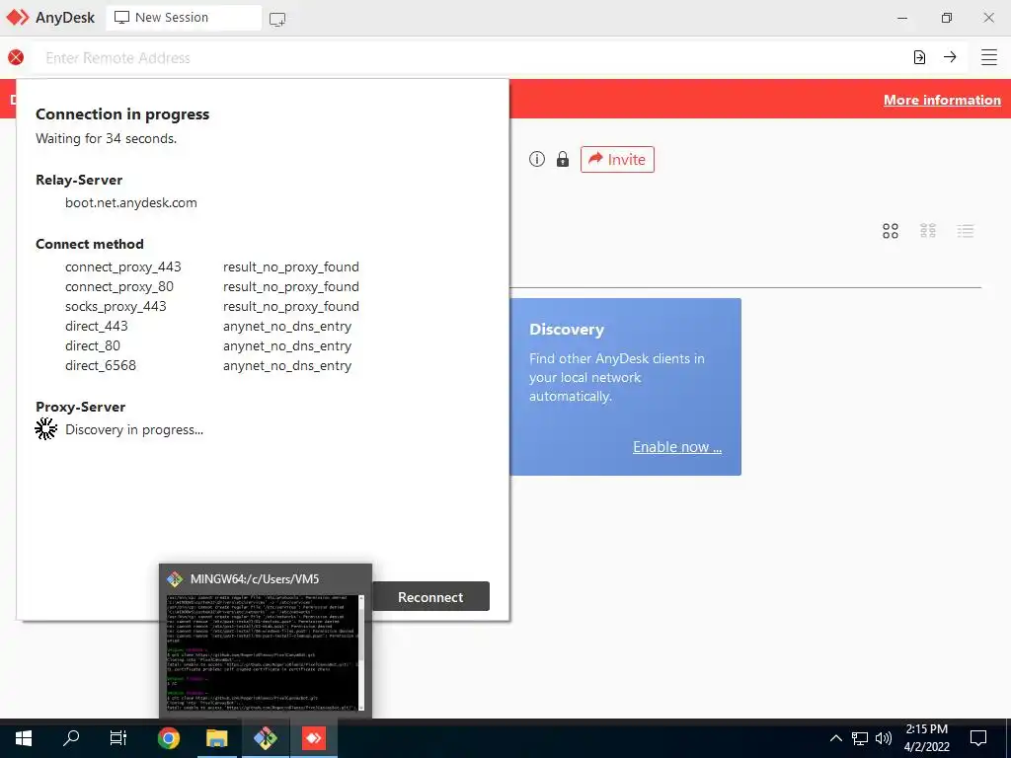1011x758 pixels.
Task: Switch to list view
Action: click(x=966, y=231)
